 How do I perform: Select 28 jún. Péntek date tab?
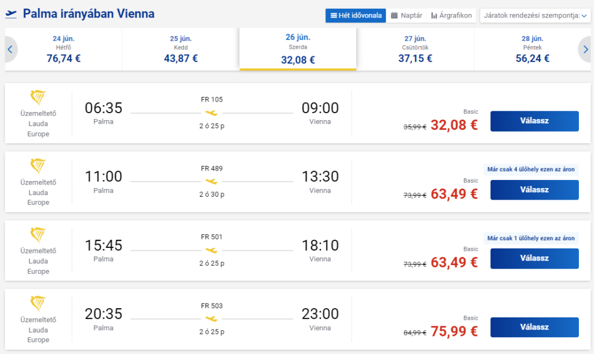click(533, 49)
